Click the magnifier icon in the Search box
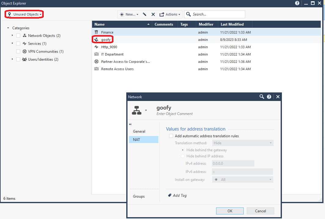The height and width of the screenshot is (219, 325). pos(188,14)
